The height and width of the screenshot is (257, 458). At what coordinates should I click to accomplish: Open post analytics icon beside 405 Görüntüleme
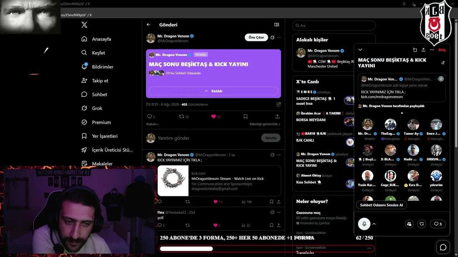point(279,105)
